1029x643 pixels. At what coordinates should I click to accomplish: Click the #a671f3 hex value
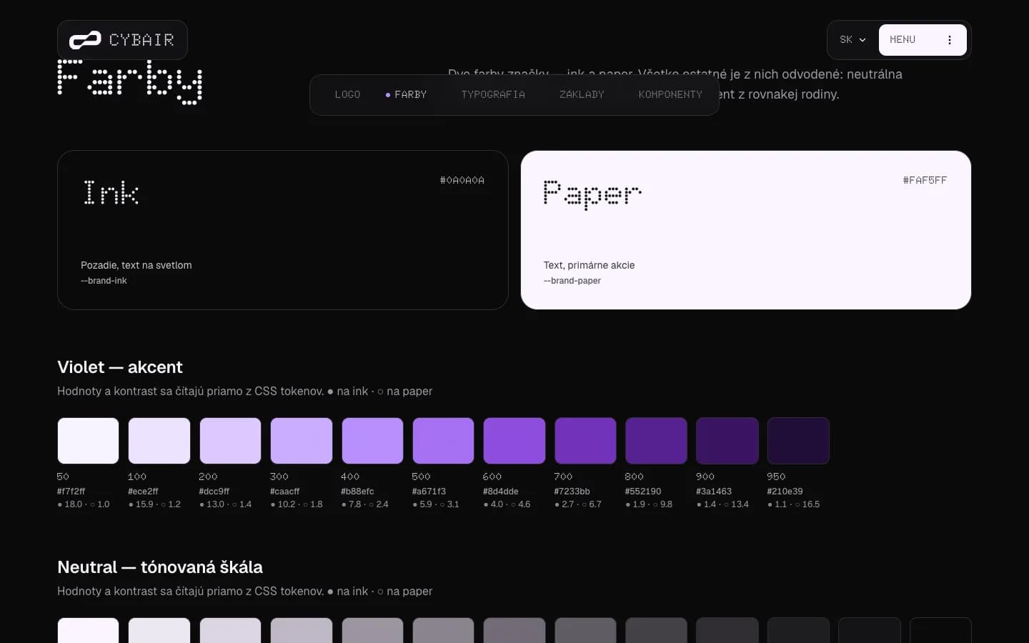pyautogui.click(x=429, y=492)
